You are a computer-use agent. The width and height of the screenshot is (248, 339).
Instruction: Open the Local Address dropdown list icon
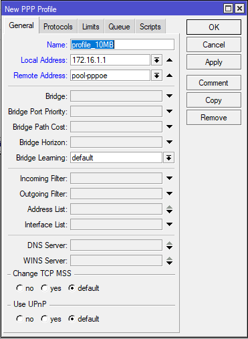click(x=156, y=60)
